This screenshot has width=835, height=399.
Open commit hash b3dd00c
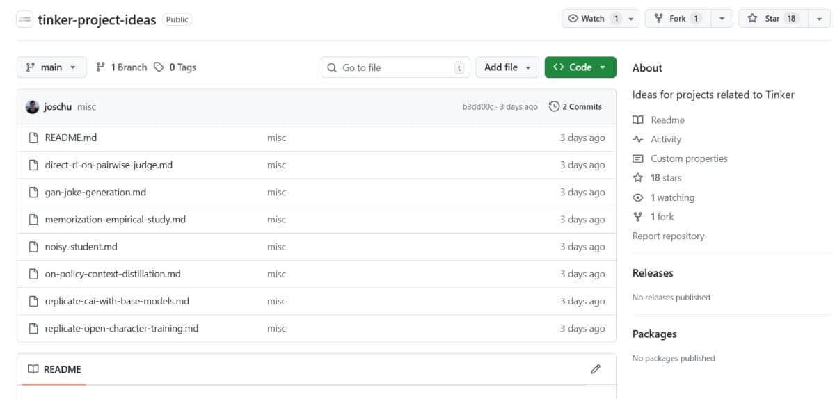point(477,107)
